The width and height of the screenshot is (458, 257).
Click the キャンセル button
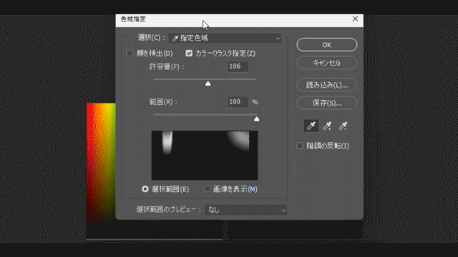[x=327, y=63]
